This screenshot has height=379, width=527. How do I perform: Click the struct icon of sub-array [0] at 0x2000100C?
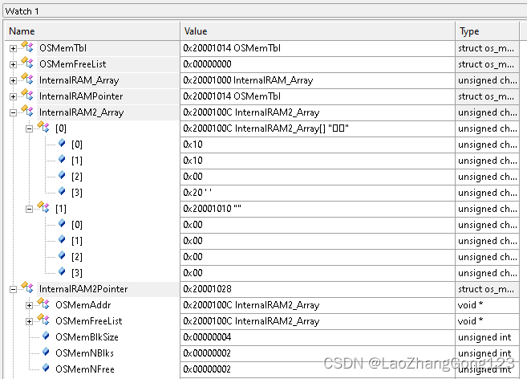tap(43, 127)
